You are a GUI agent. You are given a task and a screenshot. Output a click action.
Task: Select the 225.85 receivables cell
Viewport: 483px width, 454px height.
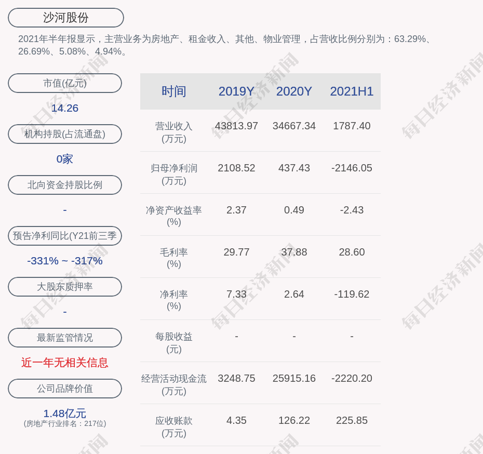(x=352, y=420)
